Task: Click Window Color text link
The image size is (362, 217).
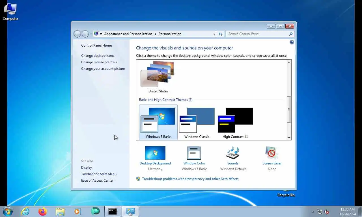Action: [x=194, y=163]
